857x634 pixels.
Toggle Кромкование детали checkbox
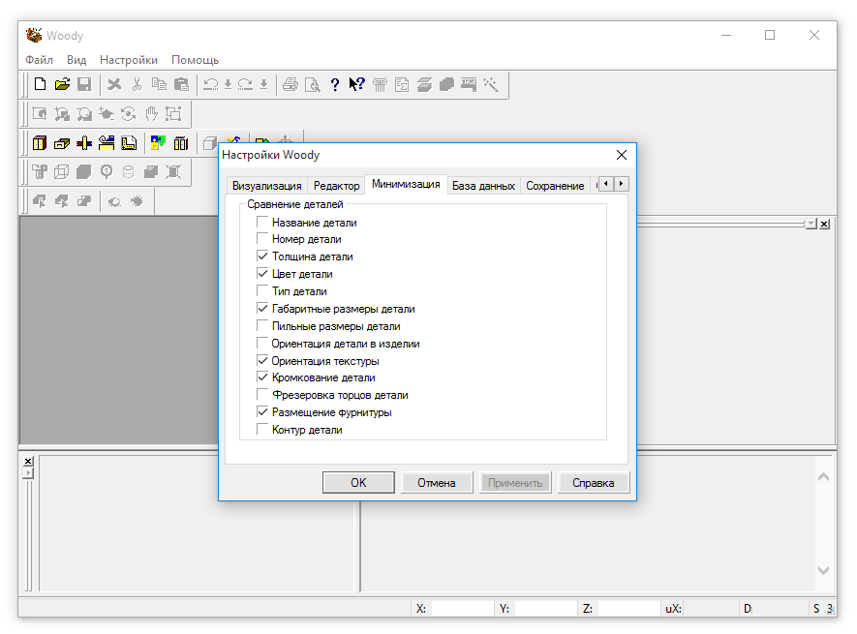(x=262, y=377)
